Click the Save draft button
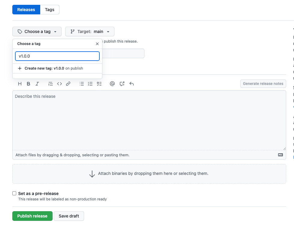This screenshot has width=294, height=225. pyautogui.click(x=69, y=216)
